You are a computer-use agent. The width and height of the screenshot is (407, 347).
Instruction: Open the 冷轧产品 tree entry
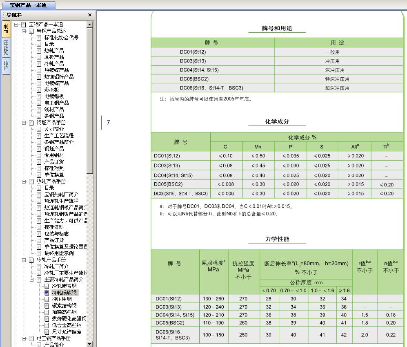click(x=54, y=64)
